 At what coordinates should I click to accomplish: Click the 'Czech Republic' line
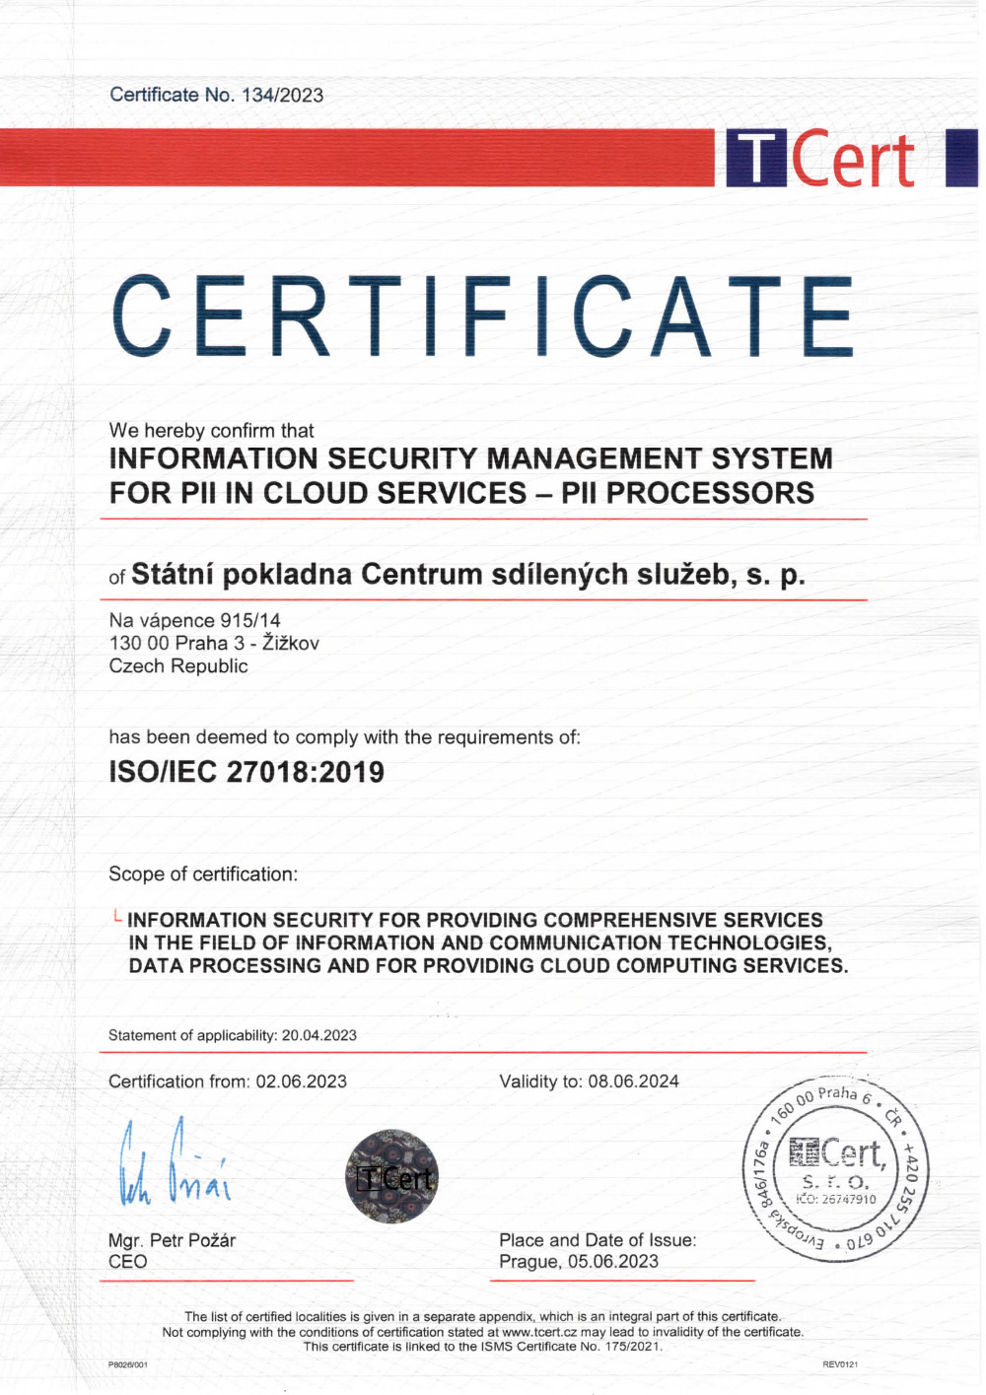[x=178, y=665]
